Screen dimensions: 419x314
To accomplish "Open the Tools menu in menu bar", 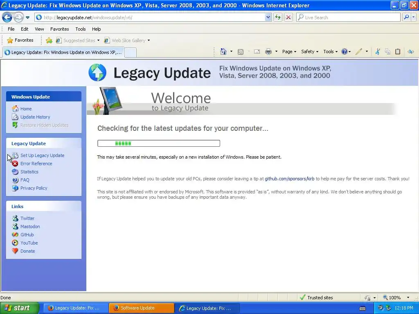I will click(x=81, y=29).
